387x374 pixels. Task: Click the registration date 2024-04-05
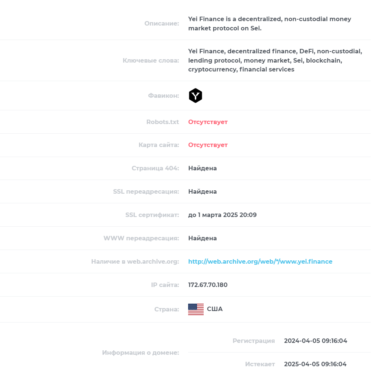pyautogui.click(x=315, y=341)
